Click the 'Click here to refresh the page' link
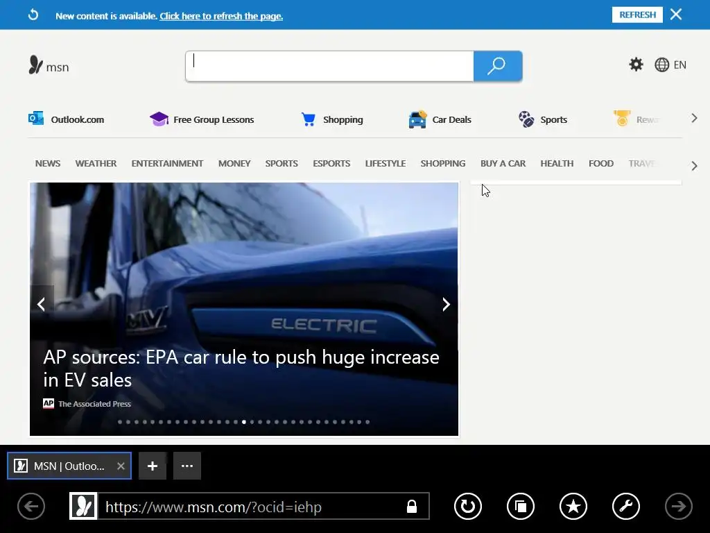Viewport: 710px width, 533px height. [x=221, y=17]
